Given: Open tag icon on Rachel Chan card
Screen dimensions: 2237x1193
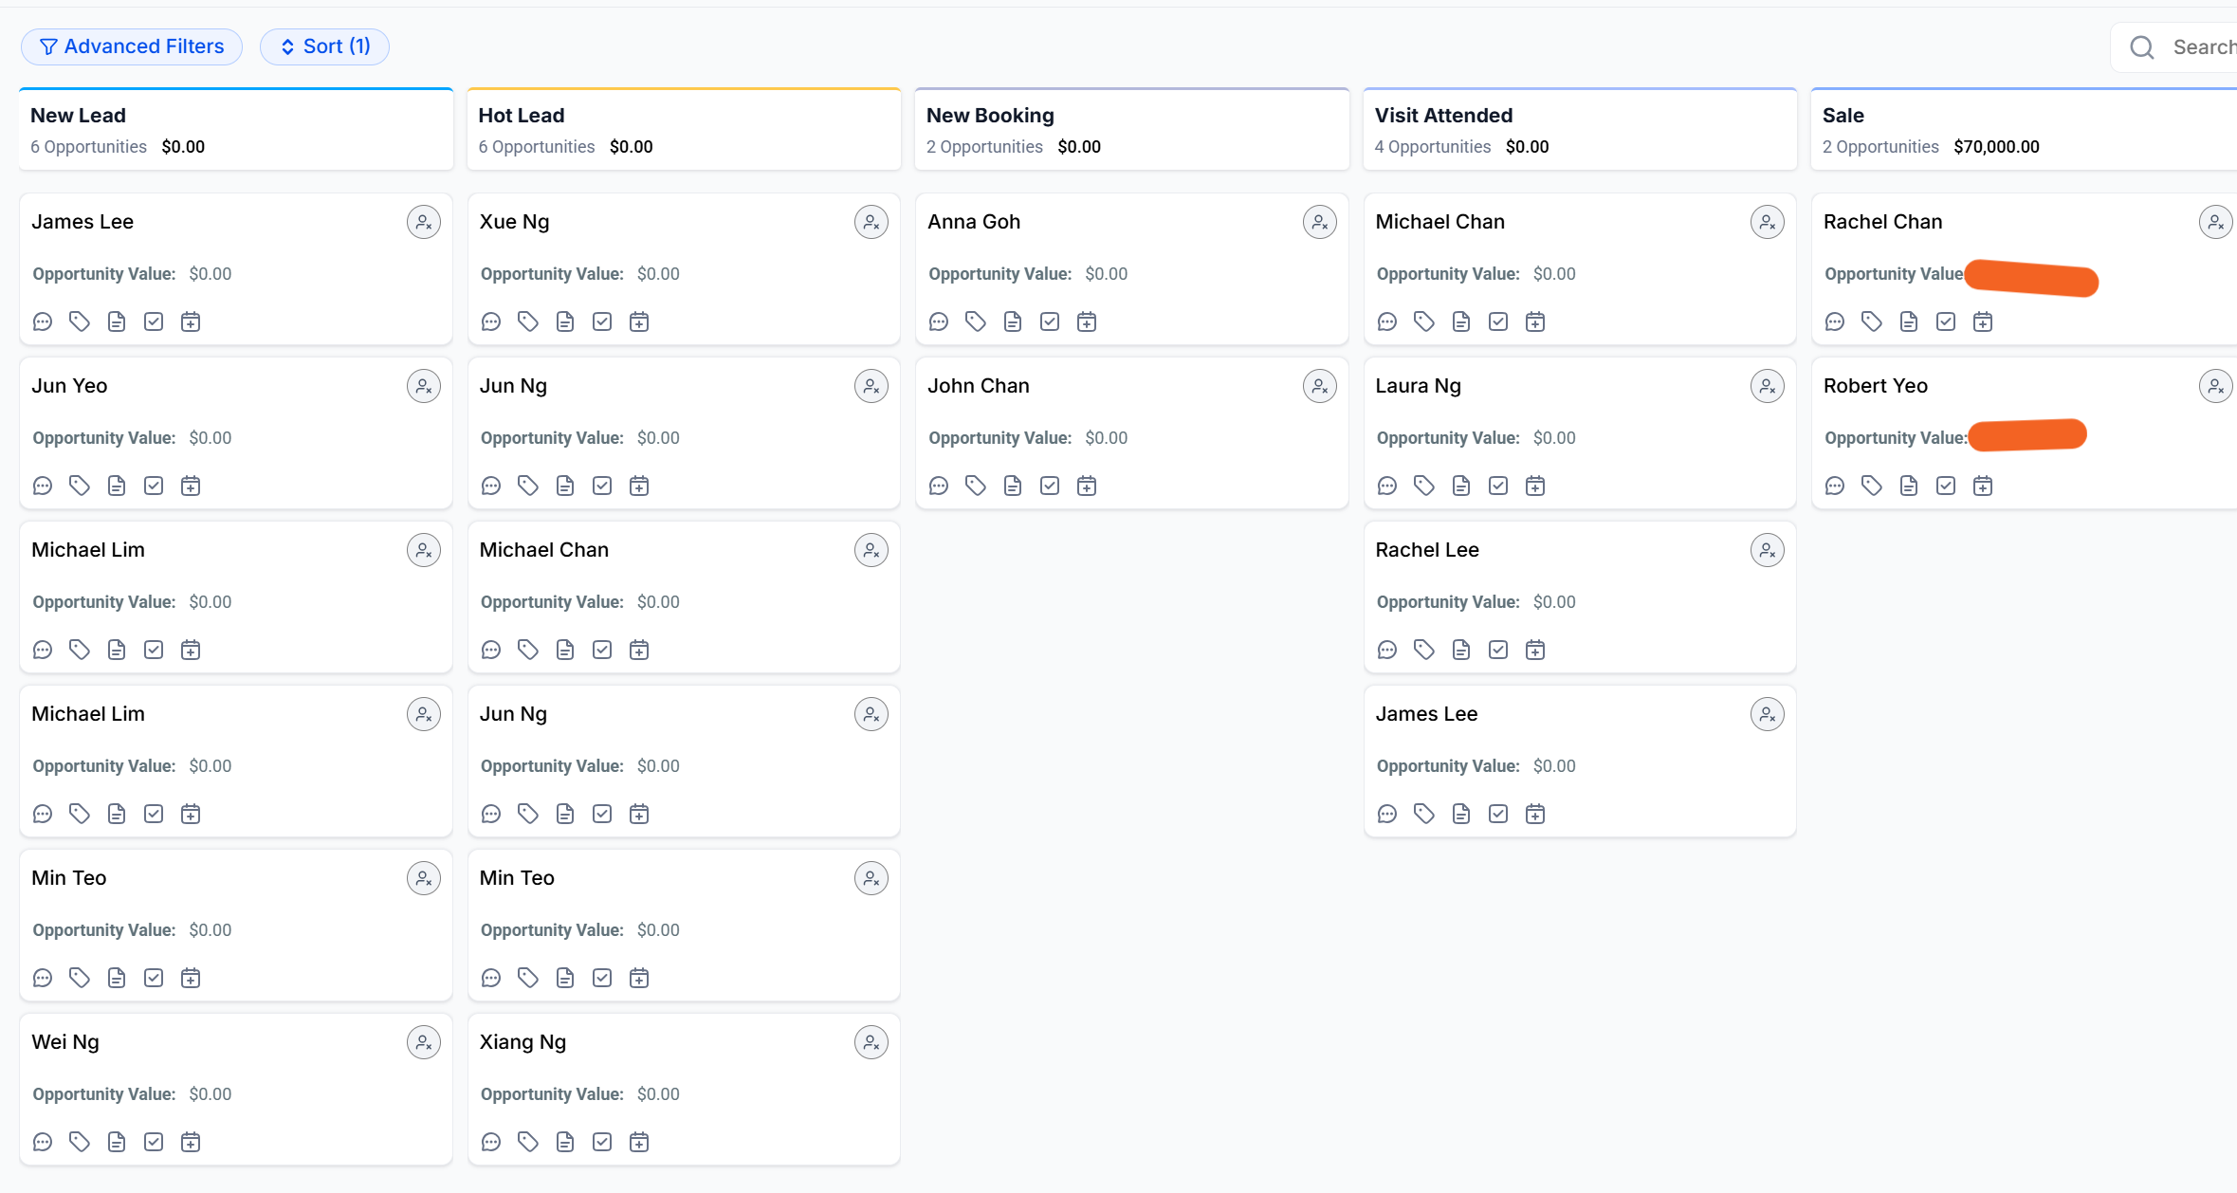Looking at the screenshot, I should (1872, 322).
